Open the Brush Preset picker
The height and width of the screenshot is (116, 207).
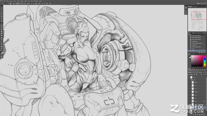click(7, 3)
